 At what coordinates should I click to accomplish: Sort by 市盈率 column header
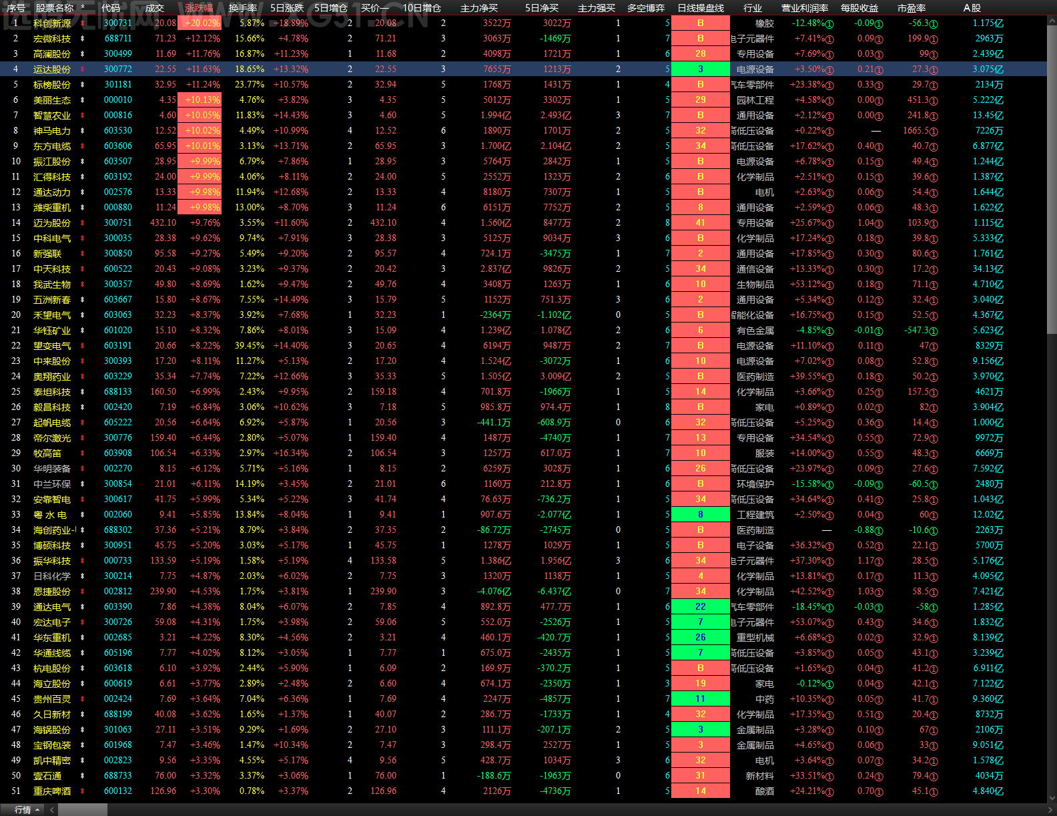912,8
